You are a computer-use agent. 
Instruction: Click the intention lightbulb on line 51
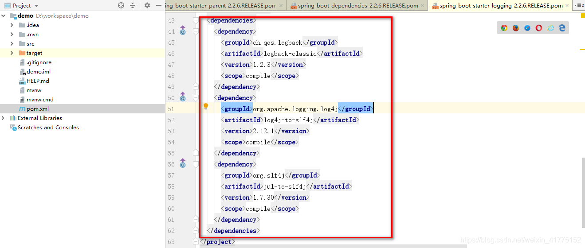(x=206, y=106)
